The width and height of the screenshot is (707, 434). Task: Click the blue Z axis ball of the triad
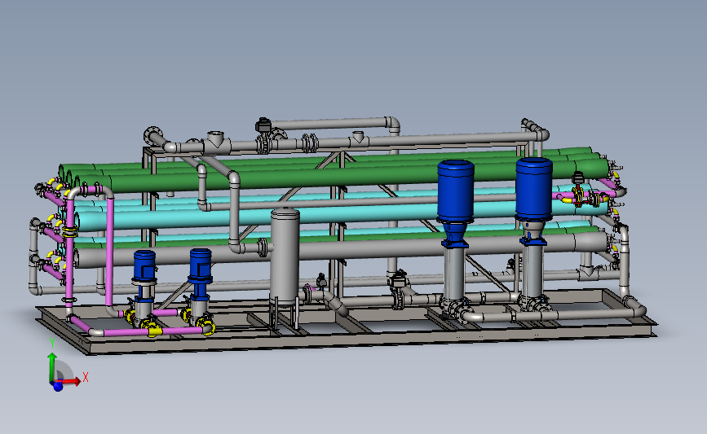58,386
